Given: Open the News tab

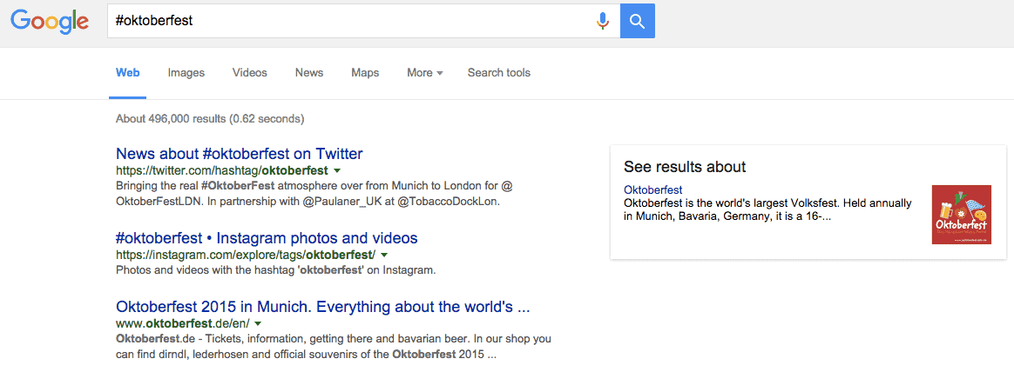Looking at the screenshot, I should (309, 73).
